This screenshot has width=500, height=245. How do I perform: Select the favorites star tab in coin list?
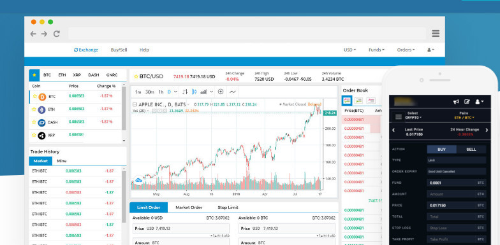click(34, 75)
